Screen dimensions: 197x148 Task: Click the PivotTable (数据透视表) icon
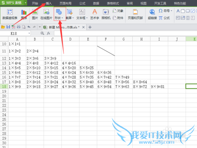pyautogui.click(x=10, y=12)
